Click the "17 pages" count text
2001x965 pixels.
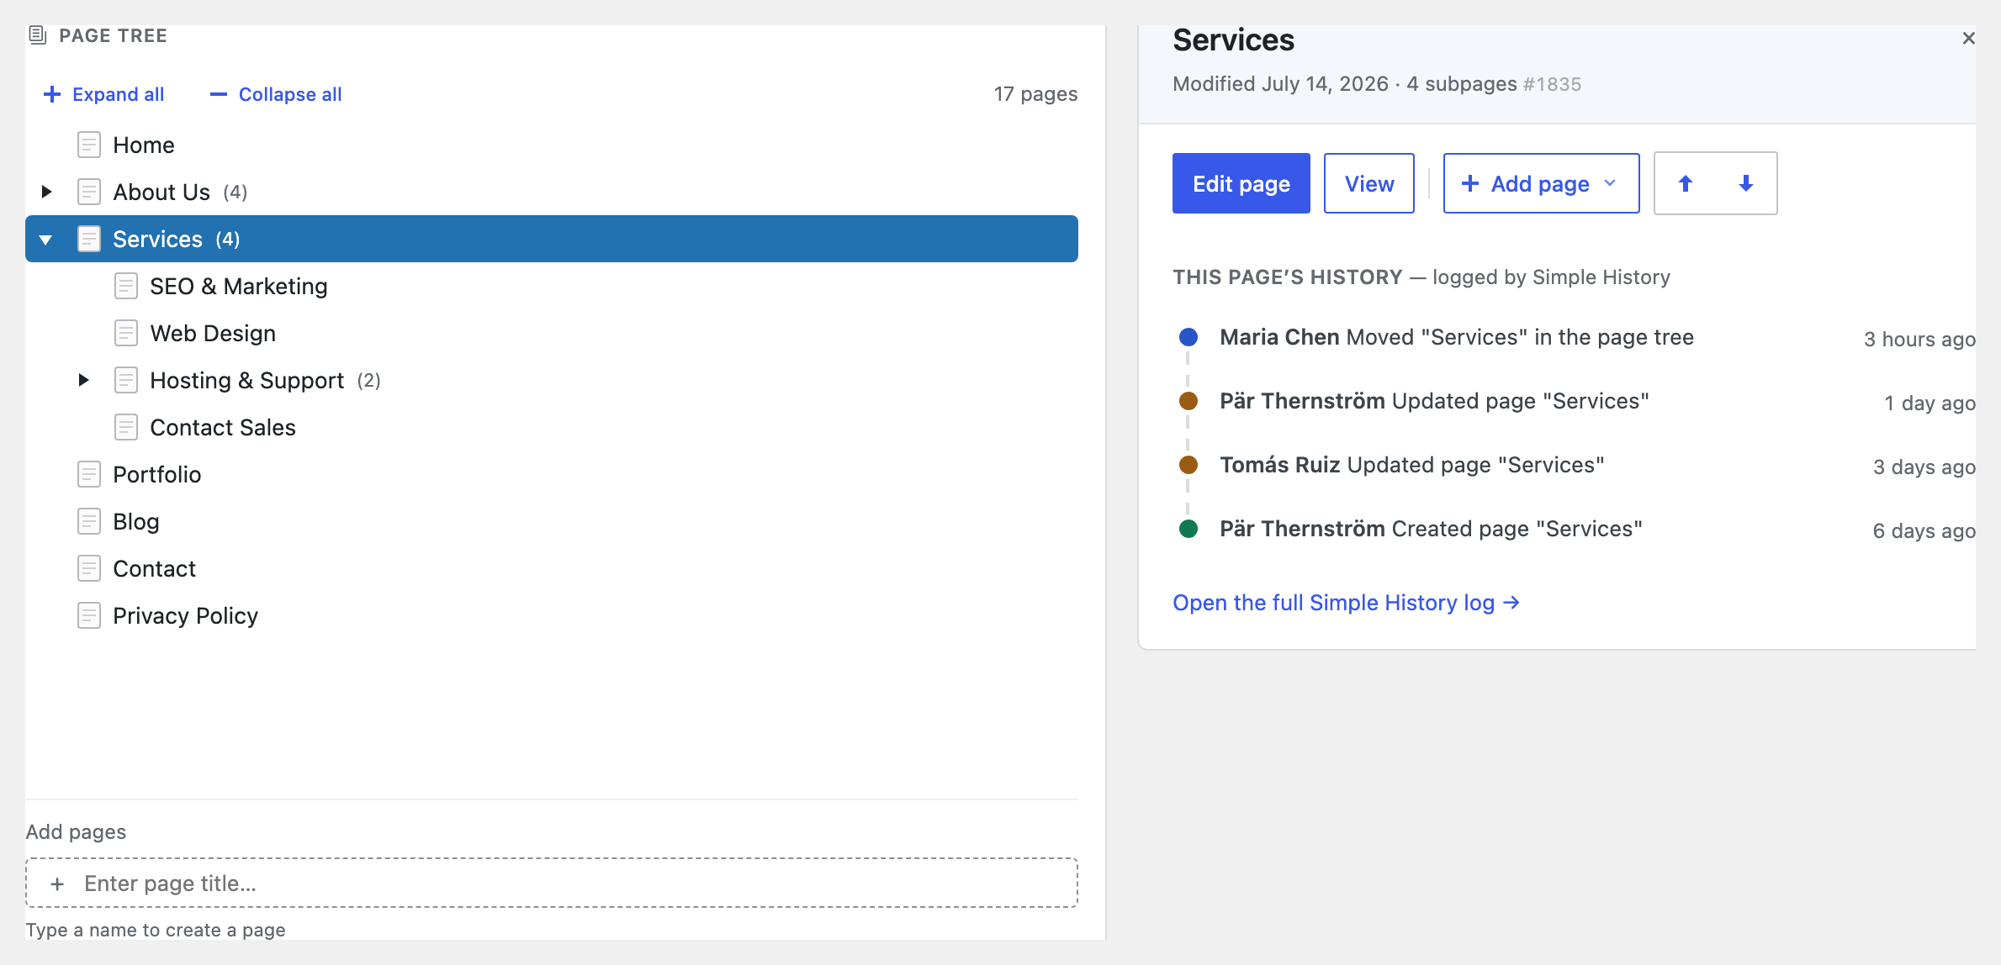coord(1035,94)
